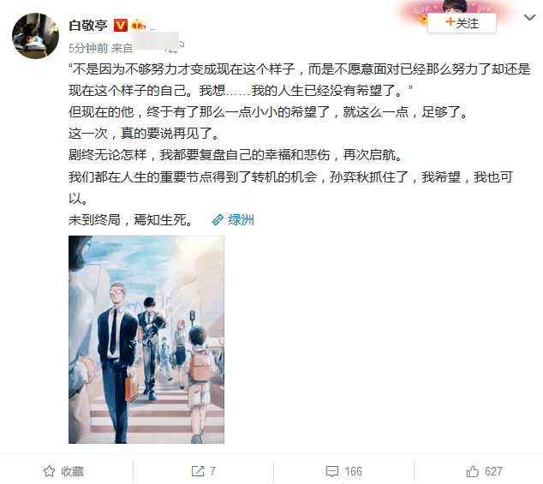Click the fan decoration banner above 关注
543x484 pixels.
point(454,8)
